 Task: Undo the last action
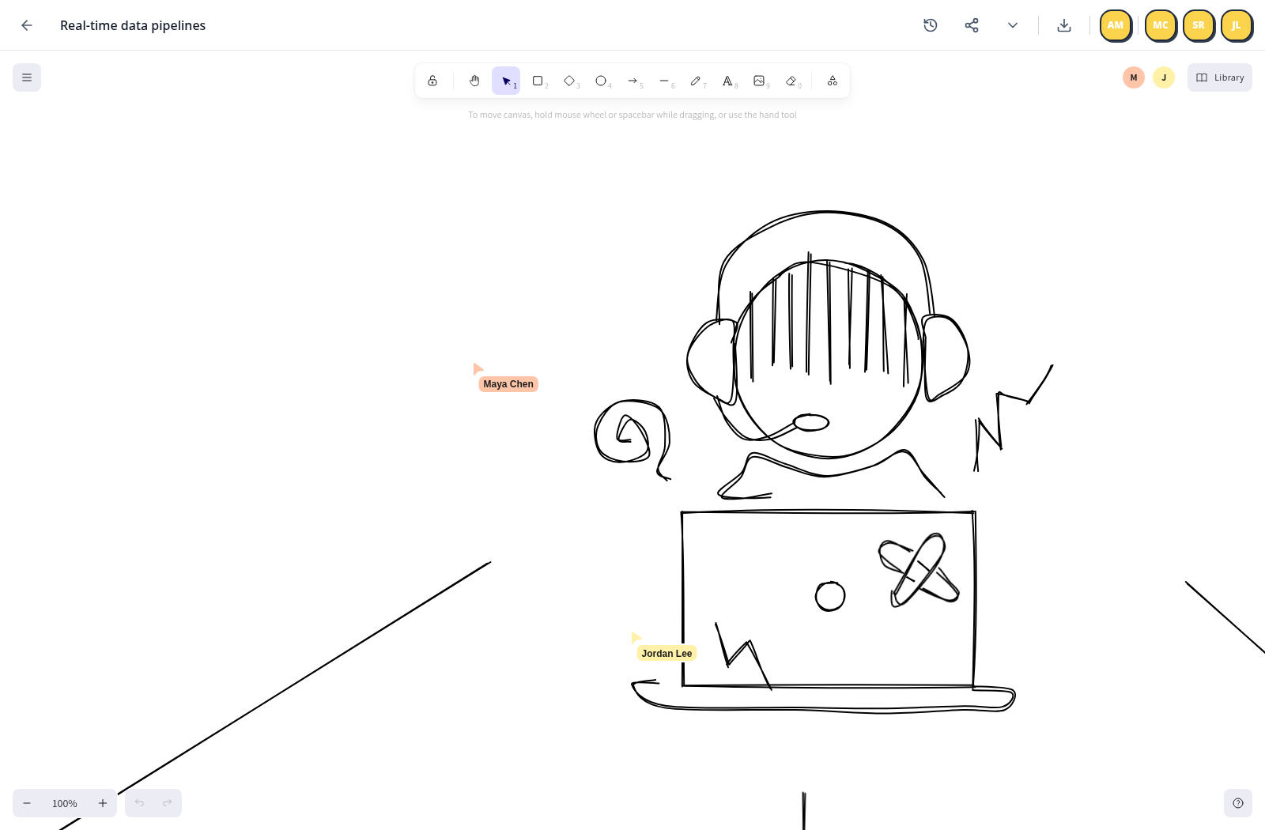click(139, 803)
